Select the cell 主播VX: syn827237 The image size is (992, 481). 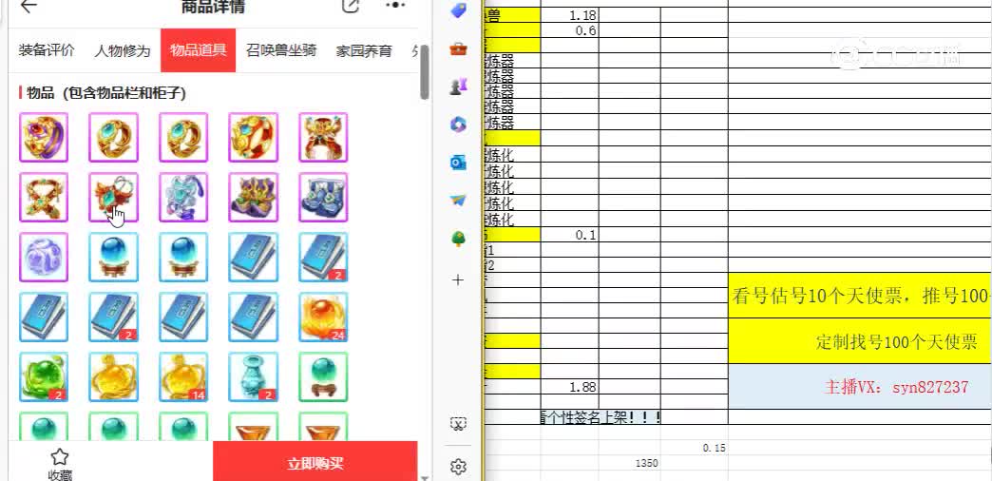coord(861,386)
